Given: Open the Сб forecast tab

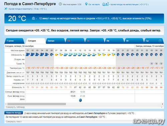Looking at the screenshot, I should pos(75,41).
